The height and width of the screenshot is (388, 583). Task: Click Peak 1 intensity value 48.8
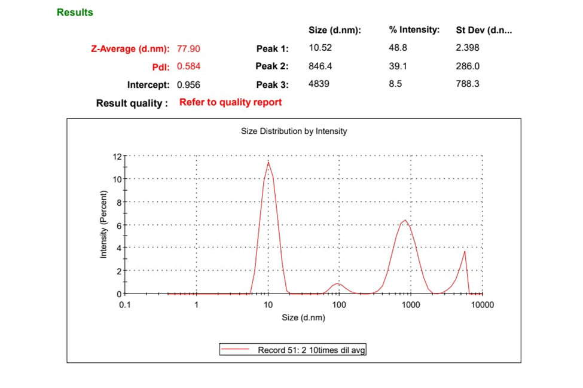pos(396,48)
